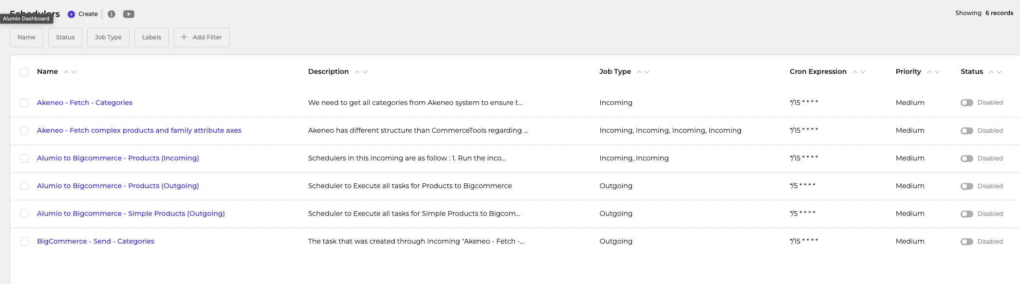Viewport: 1020px width, 284px height.
Task: Open Akeneo - Fetch complex products scheduler link
Action: click(x=139, y=130)
